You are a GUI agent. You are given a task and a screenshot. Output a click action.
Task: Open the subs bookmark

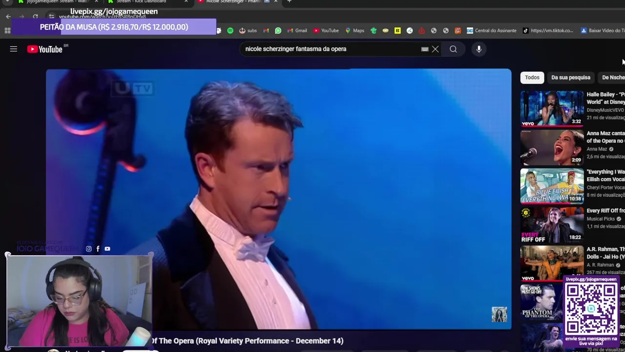(x=248, y=30)
